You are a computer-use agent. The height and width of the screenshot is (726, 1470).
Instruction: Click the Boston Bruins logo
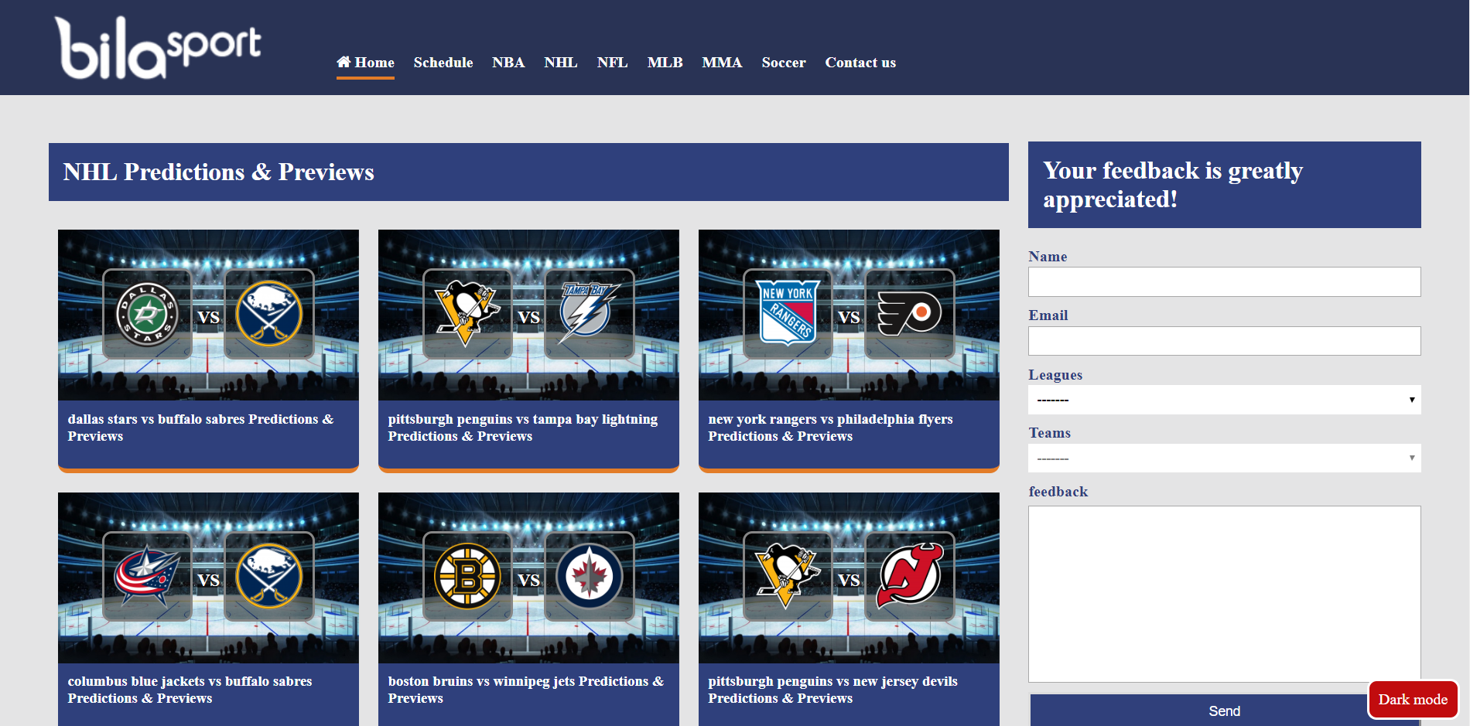[x=467, y=577]
